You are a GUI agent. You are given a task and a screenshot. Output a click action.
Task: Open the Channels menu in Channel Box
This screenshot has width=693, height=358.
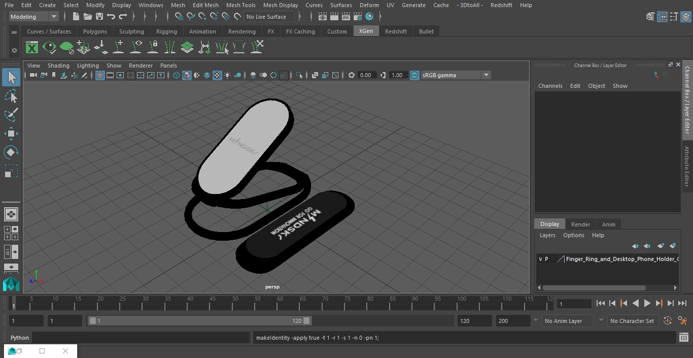coord(550,86)
